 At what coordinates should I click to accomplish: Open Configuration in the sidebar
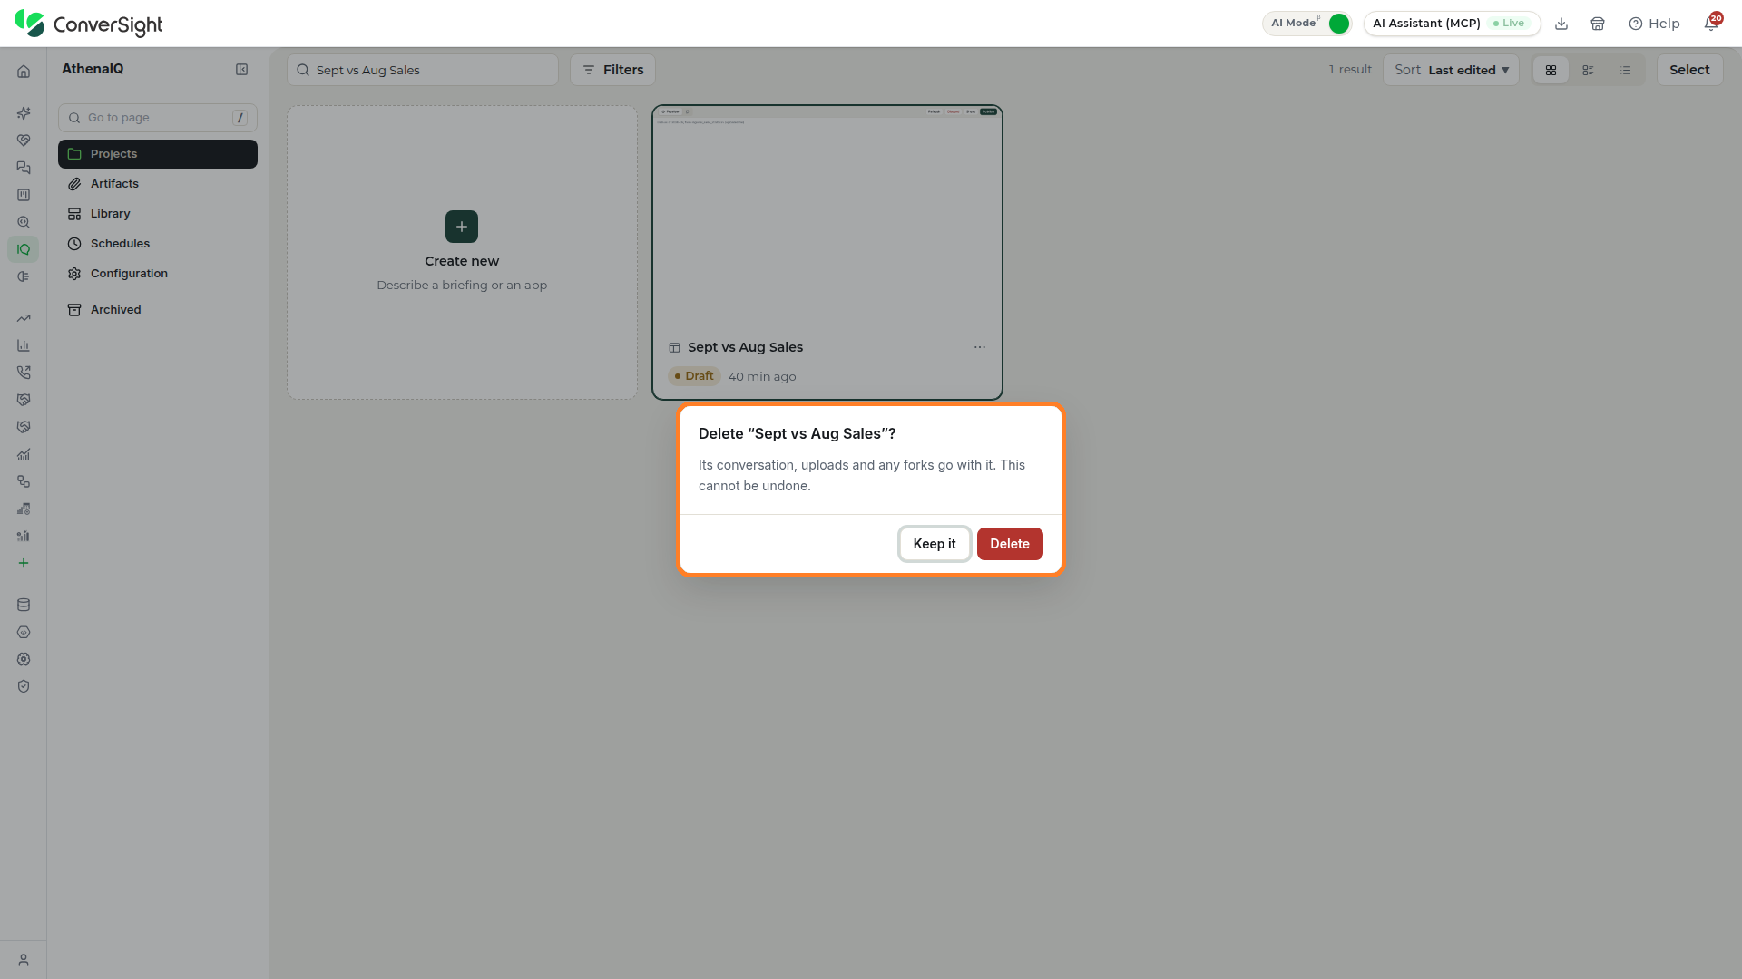pos(158,274)
